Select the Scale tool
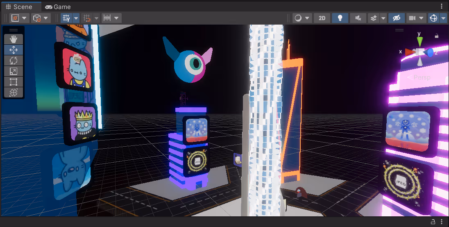This screenshot has height=227, width=449. [x=14, y=71]
